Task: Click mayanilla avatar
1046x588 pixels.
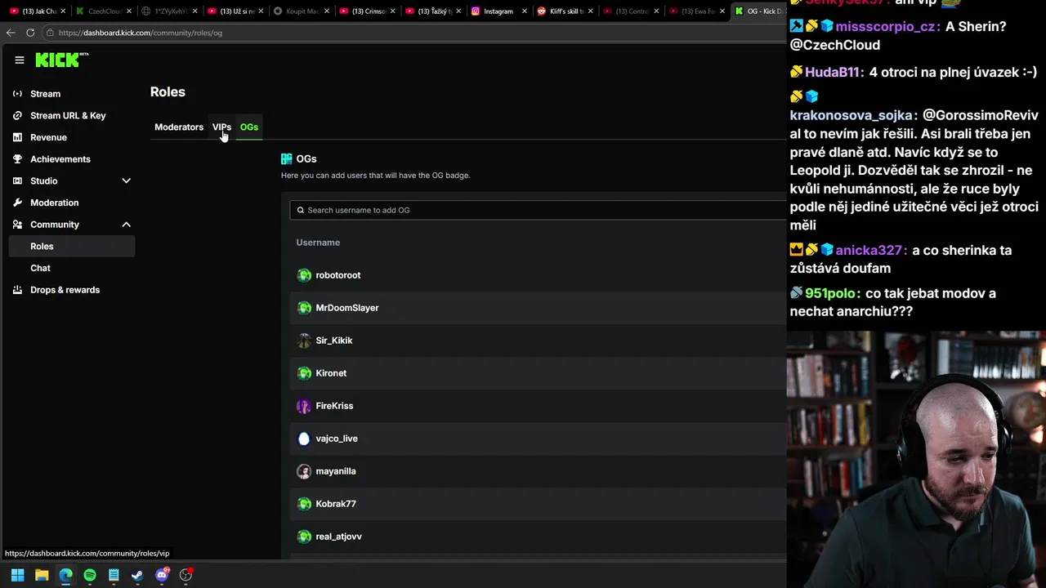Action: pyautogui.click(x=304, y=471)
